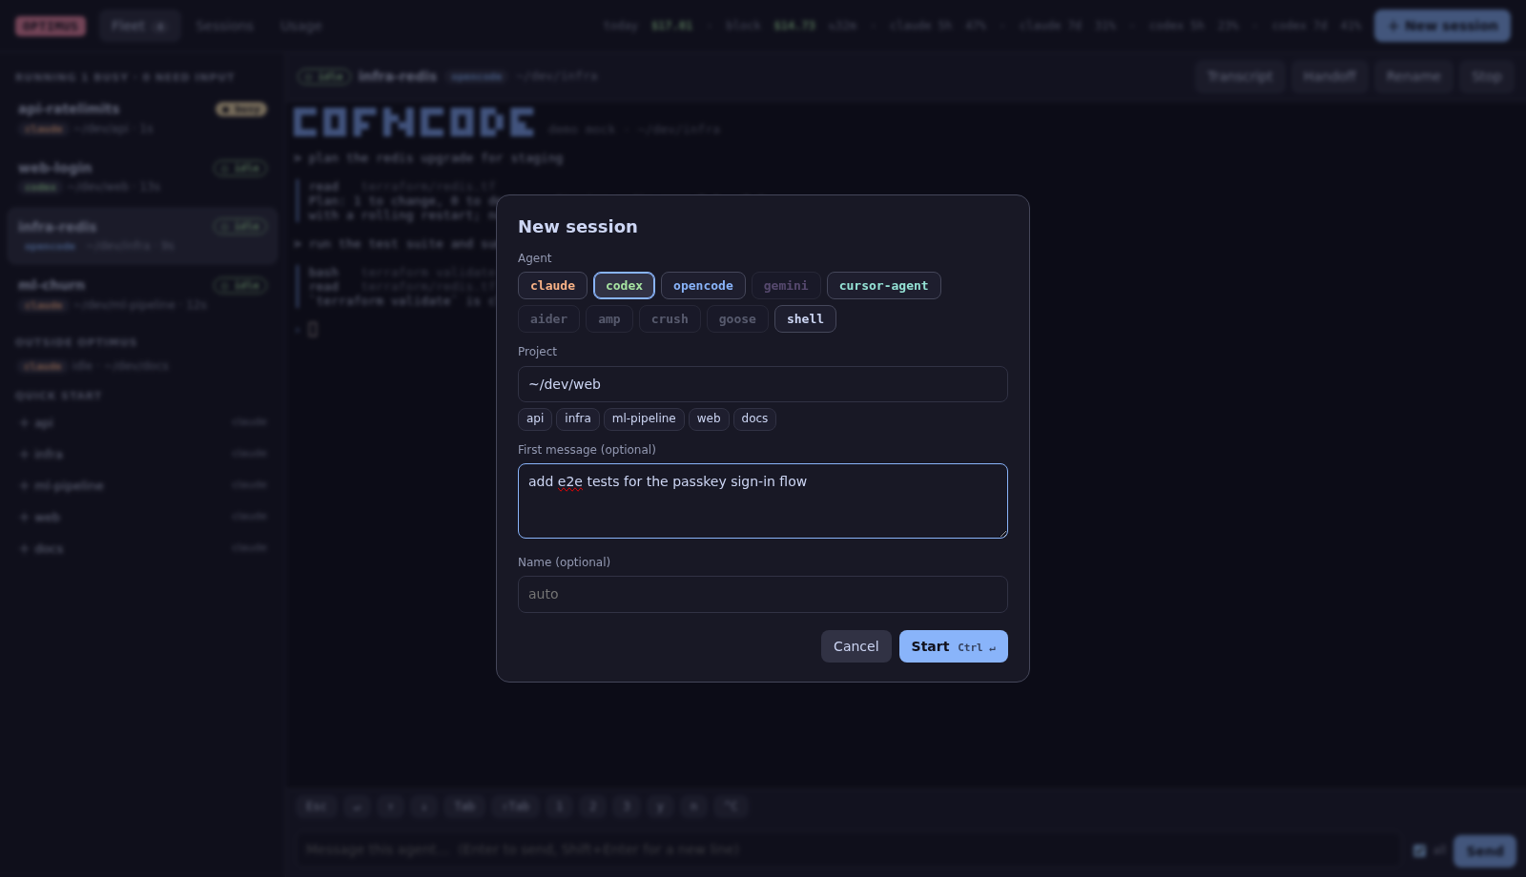Focus the First message text area
Viewport: 1526px width, 877px height.
[x=763, y=501]
